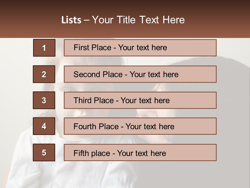Click the word 'Fourth' in the list
250x188 pixels.
[83, 127]
